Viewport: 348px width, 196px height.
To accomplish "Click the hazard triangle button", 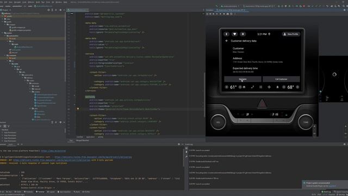I will click(262, 103).
